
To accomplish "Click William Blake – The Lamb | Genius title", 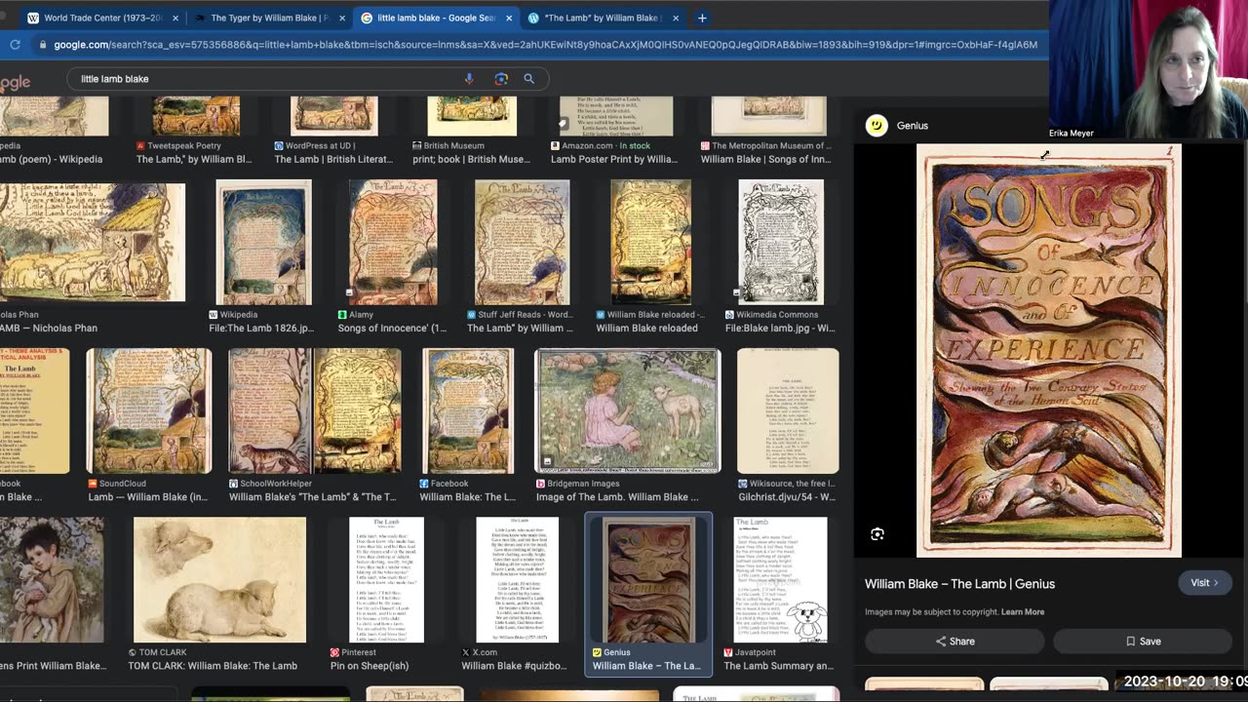I will pyautogui.click(x=959, y=584).
